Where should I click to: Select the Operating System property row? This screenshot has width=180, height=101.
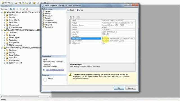[x=103, y=25]
